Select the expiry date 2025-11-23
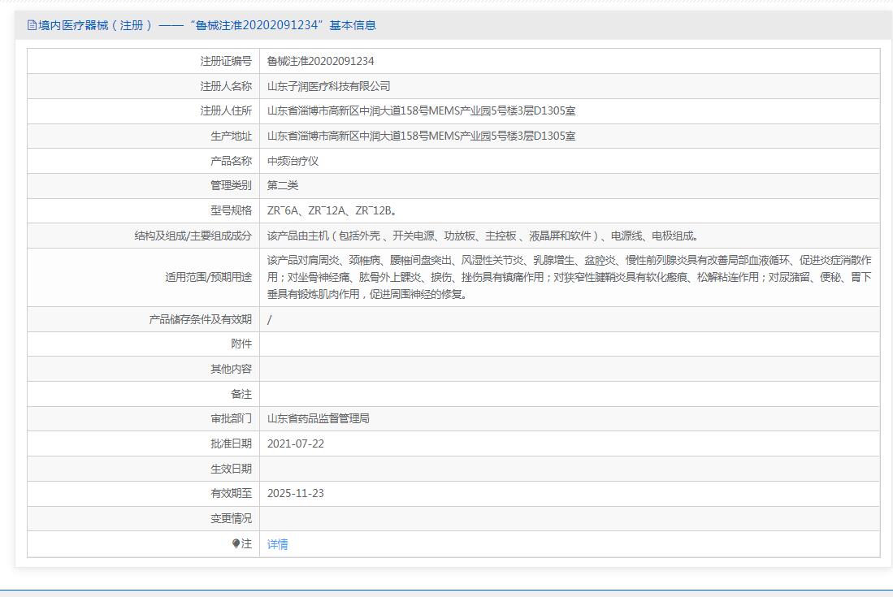This screenshot has width=893, height=597. 296,493
